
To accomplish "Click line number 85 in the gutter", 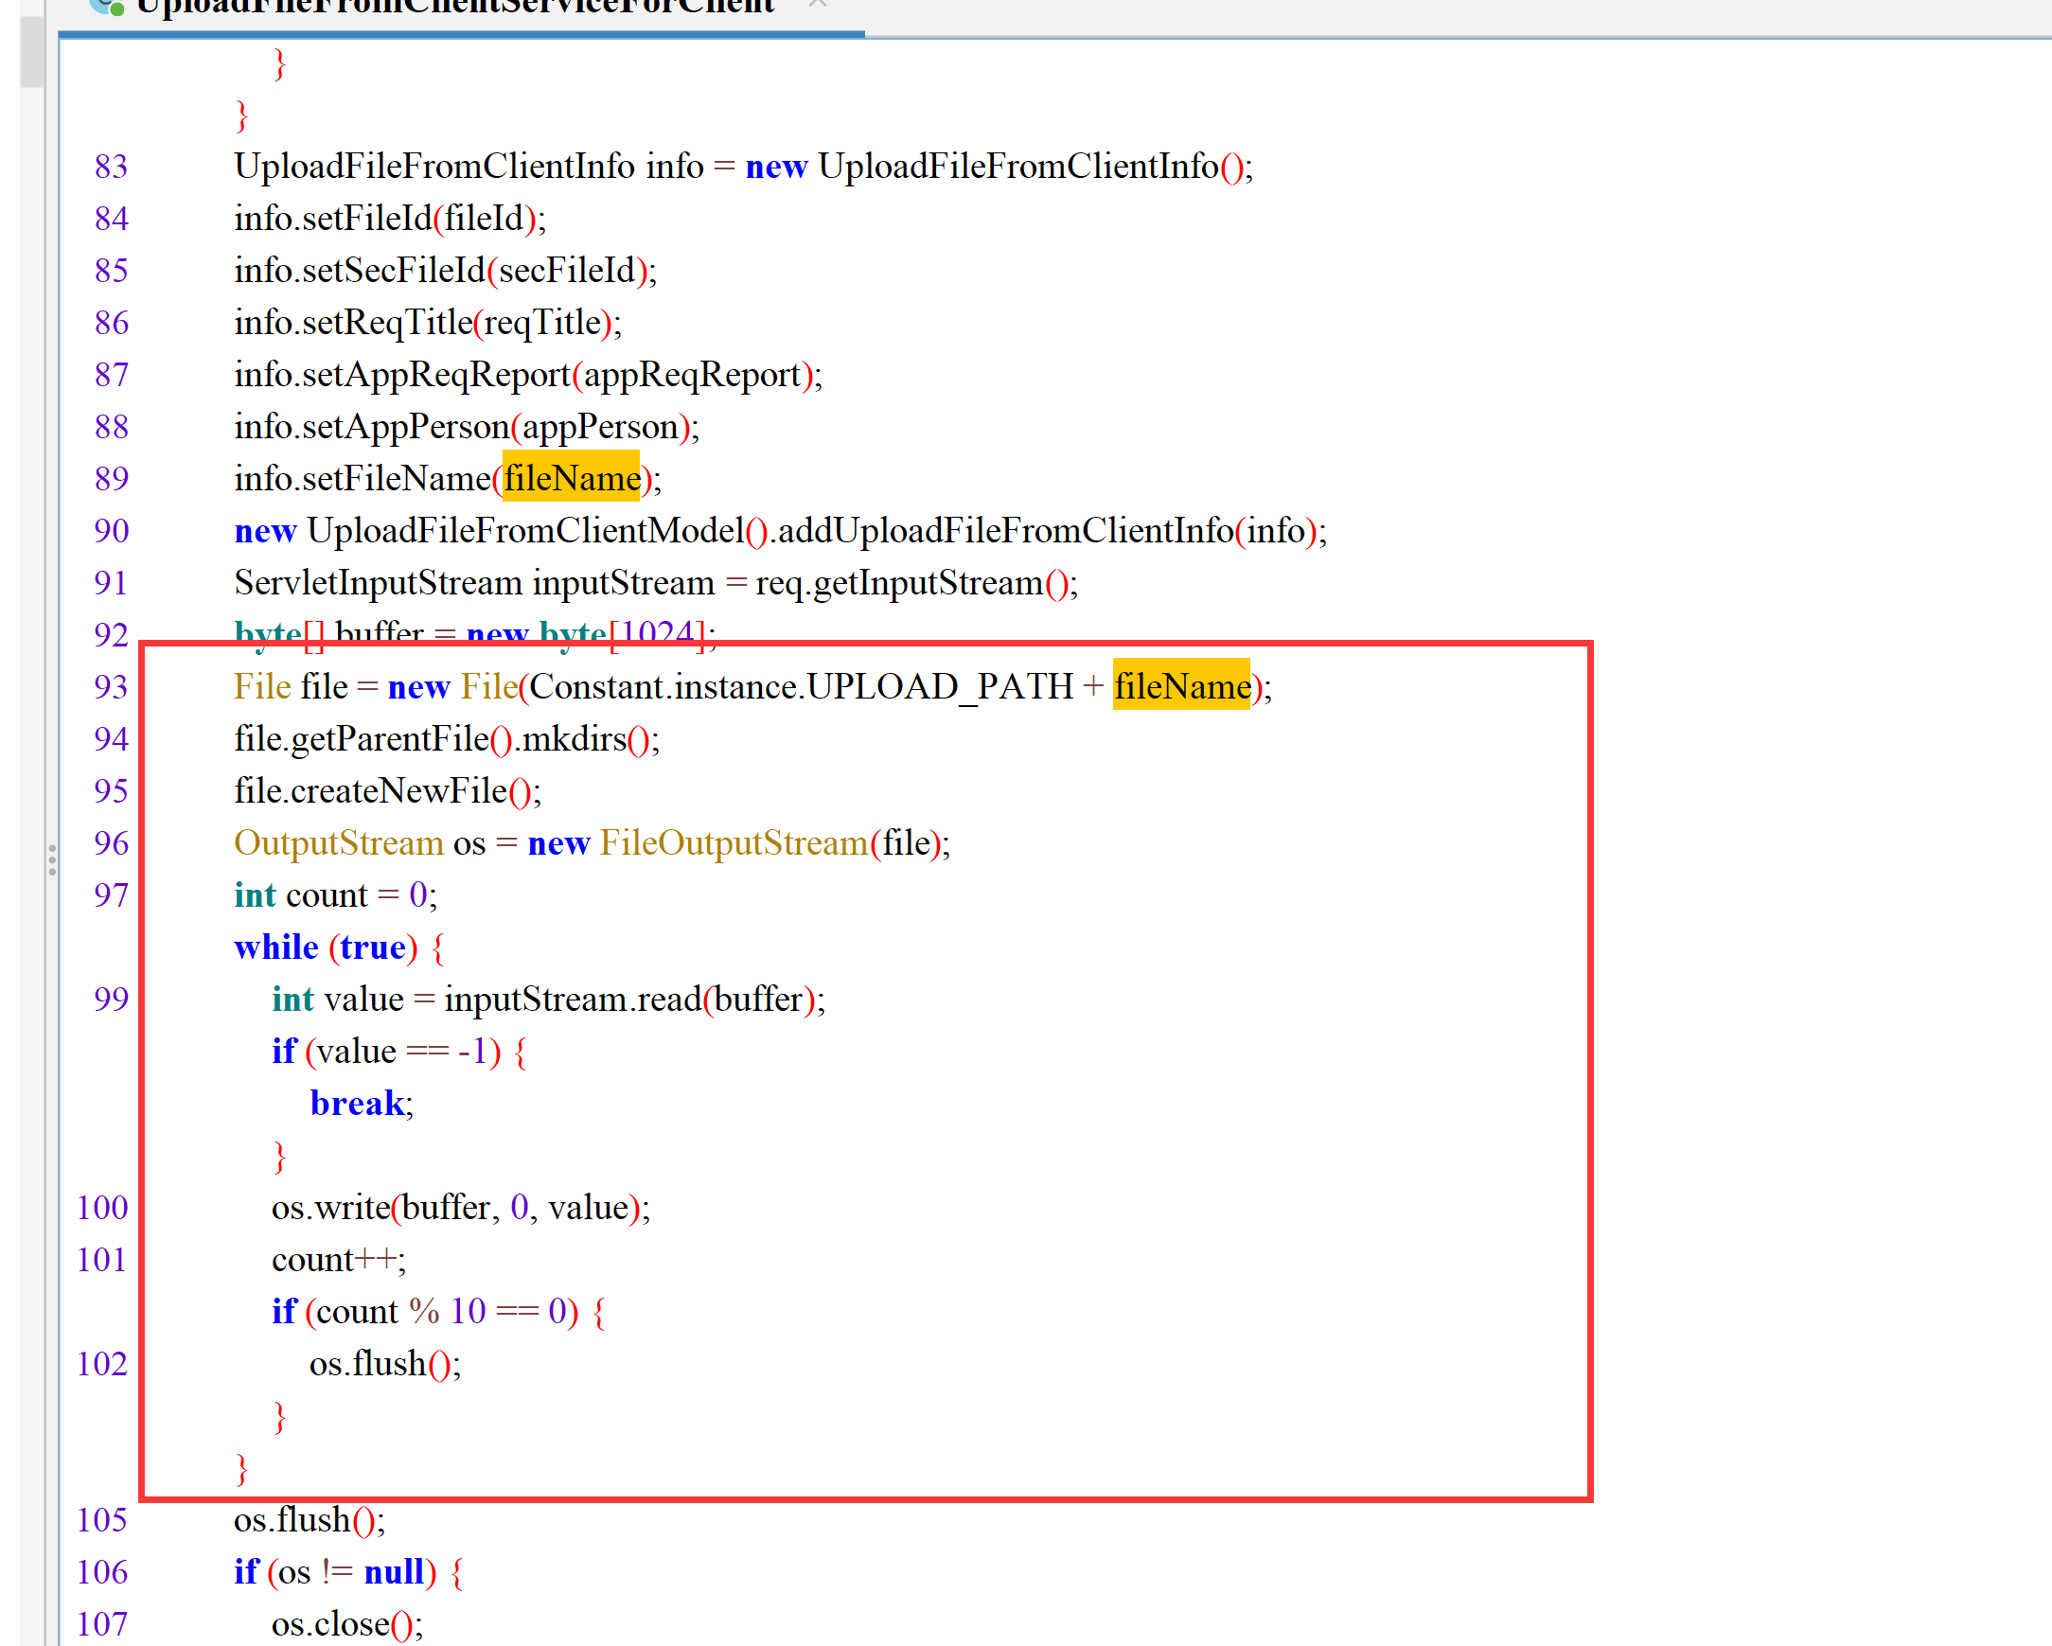I will (x=112, y=271).
